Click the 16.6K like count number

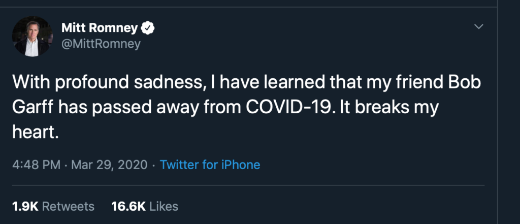tap(128, 206)
